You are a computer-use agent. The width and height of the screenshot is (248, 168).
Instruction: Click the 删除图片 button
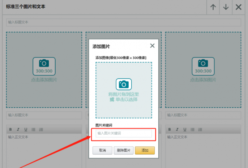pyautogui.click(x=124, y=150)
